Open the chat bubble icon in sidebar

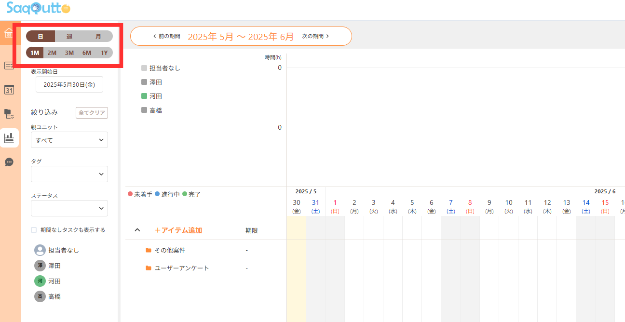point(9,162)
